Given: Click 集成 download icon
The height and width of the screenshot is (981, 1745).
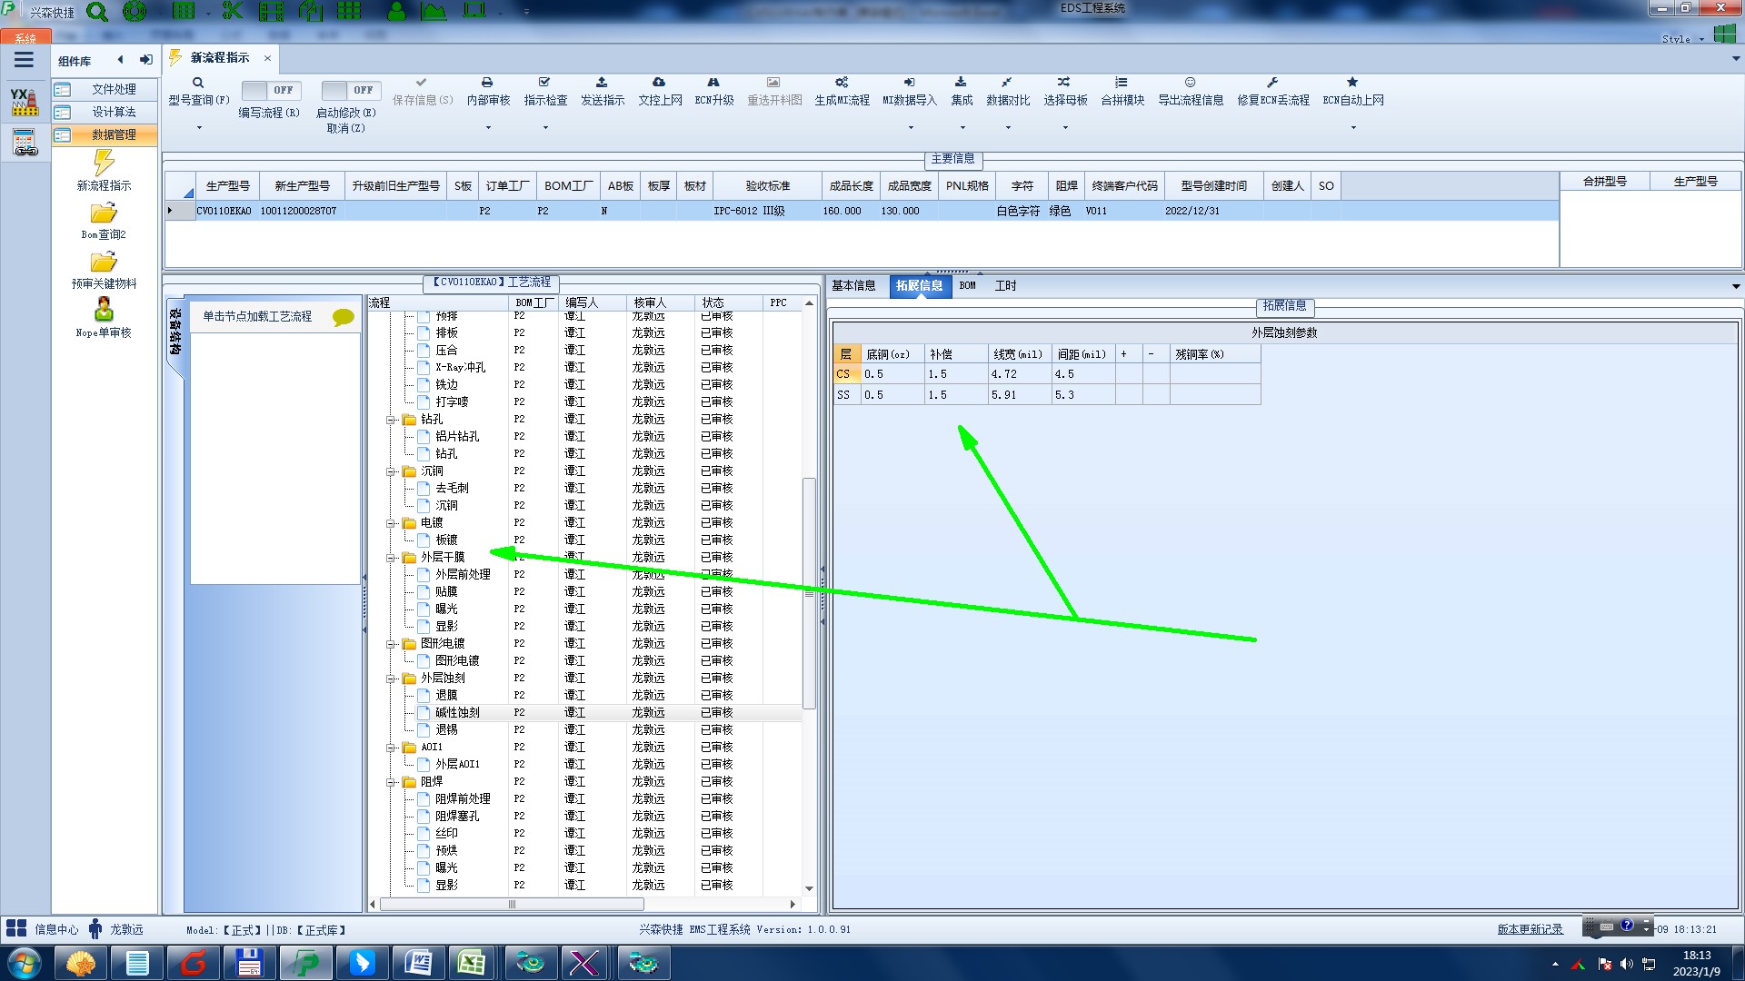Looking at the screenshot, I should 961,83.
